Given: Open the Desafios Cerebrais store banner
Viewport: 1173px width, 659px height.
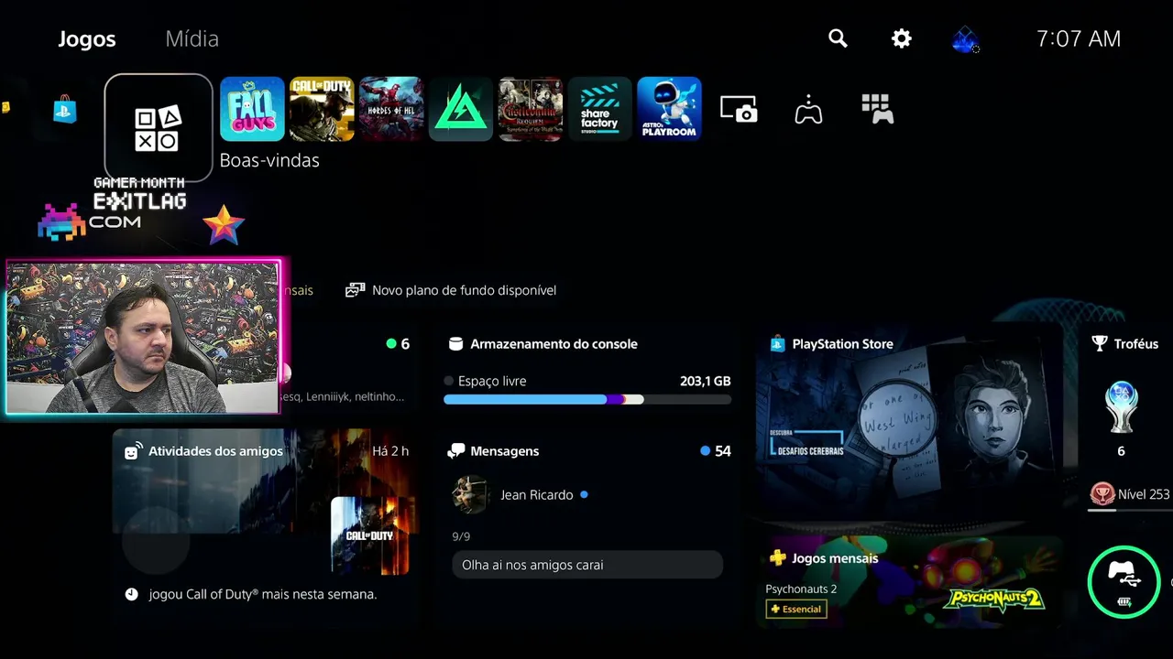Looking at the screenshot, I should point(910,424).
